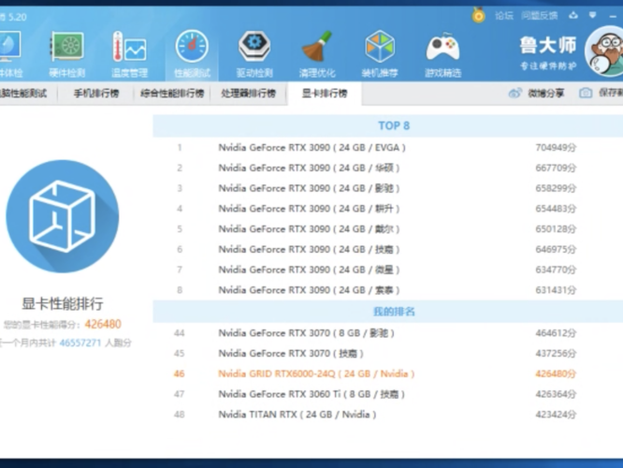
Task: Click the score 704949分
Action: coord(556,148)
